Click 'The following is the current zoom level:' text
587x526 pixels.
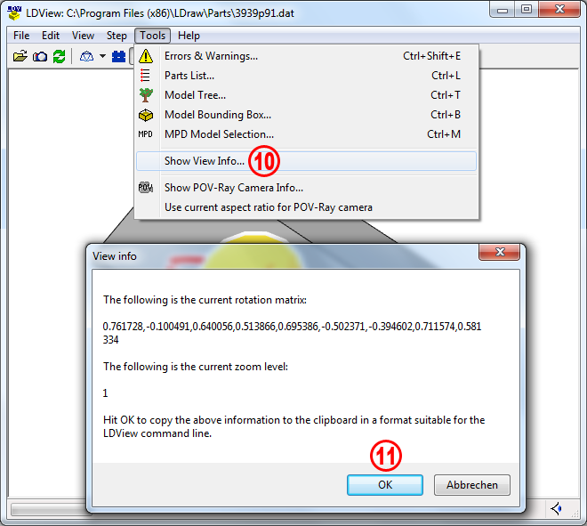pos(196,367)
